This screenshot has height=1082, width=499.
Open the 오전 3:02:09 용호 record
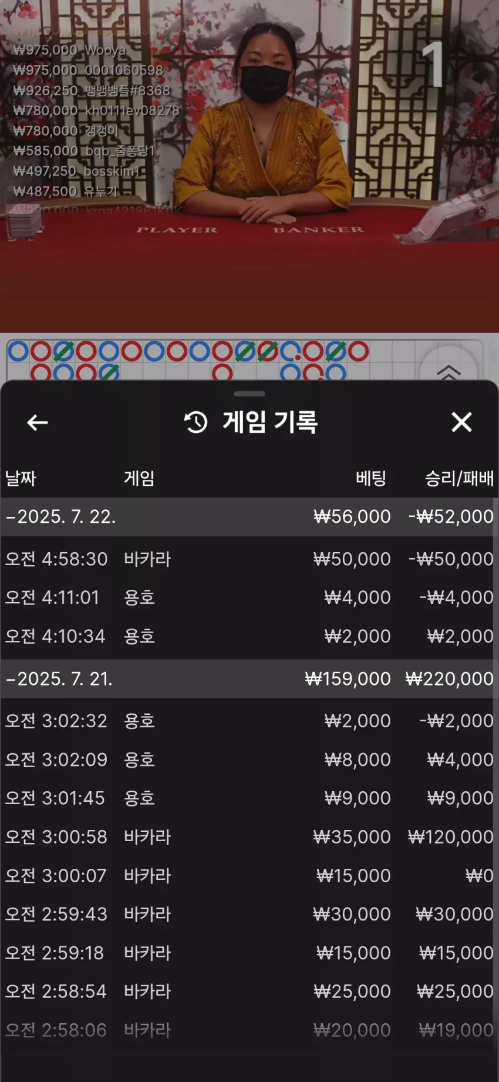coord(249,760)
